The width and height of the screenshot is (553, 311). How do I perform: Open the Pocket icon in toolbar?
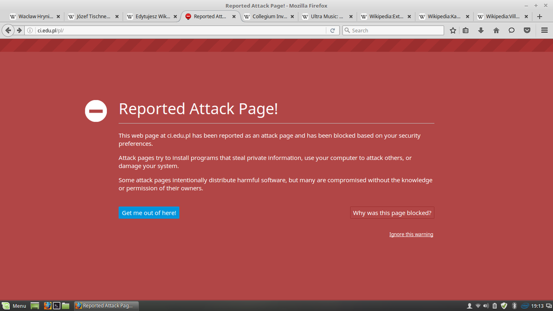(527, 30)
